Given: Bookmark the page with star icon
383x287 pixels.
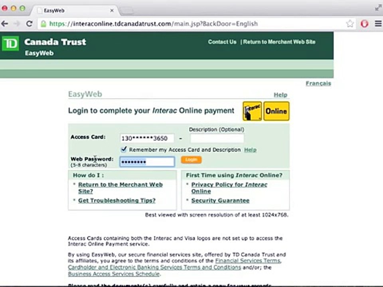Looking at the screenshot, I should [x=350, y=24].
